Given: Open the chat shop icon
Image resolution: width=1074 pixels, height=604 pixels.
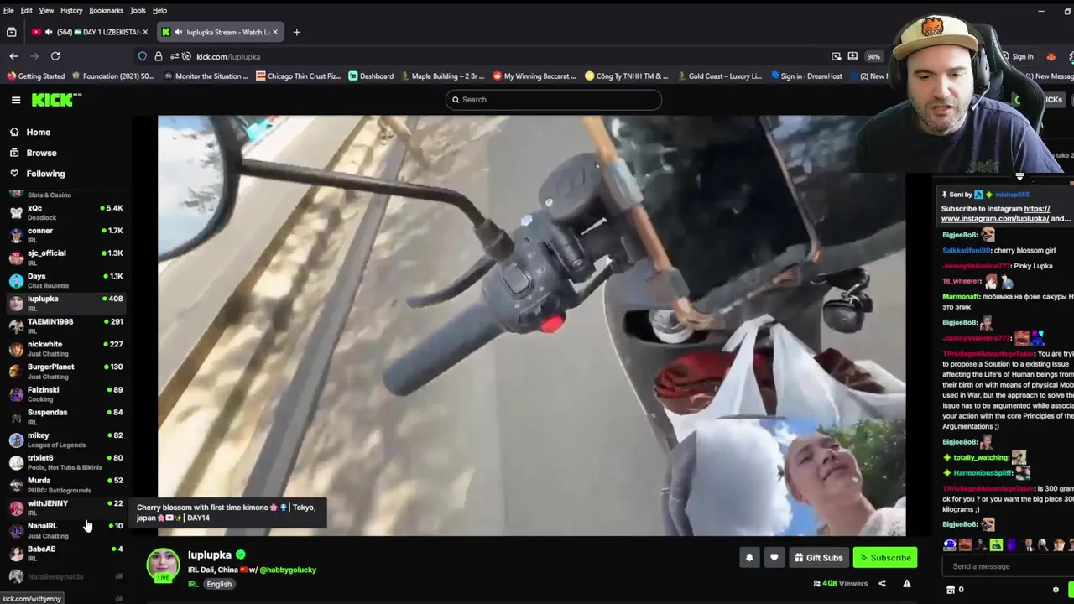Looking at the screenshot, I should coord(950,590).
